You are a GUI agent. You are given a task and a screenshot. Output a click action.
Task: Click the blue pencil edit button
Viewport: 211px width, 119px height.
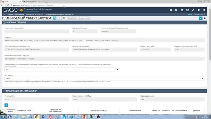pyautogui.click(x=200, y=18)
